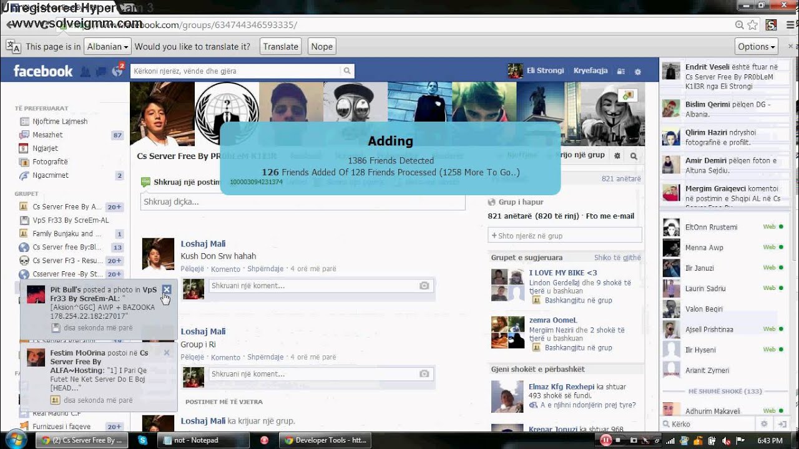Open the Facebook account settings gear
The width and height of the screenshot is (799, 449).
pyautogui.click(x=637, y=71)
